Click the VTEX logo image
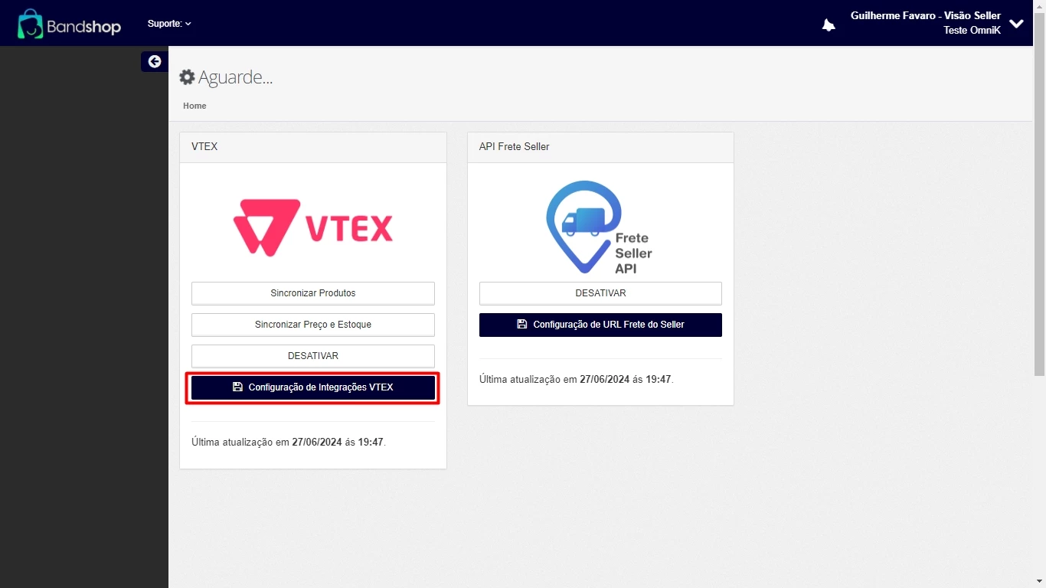Image resolution: width=1046 pixels, height=588 pixels. [312, 227]
